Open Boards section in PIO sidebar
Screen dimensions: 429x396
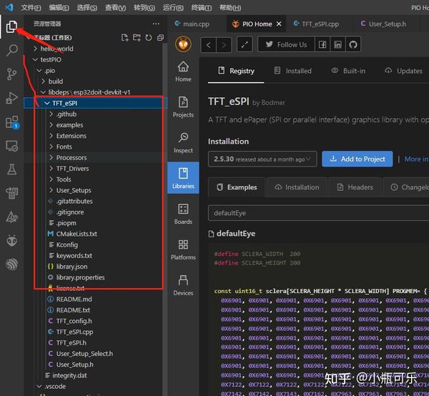click(183, 214)
